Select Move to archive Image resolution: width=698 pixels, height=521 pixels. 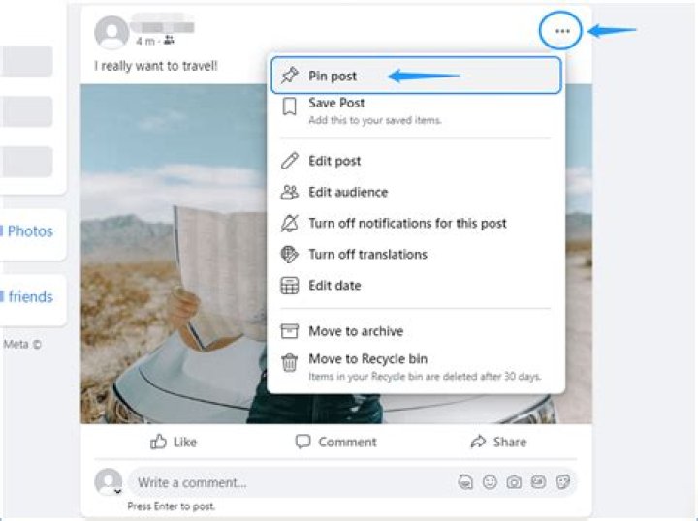point(416,331)
